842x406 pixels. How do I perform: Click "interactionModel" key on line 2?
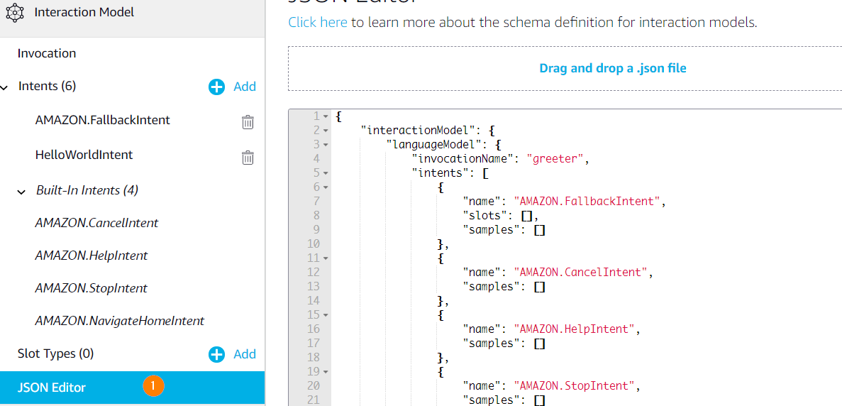[418, 130]
